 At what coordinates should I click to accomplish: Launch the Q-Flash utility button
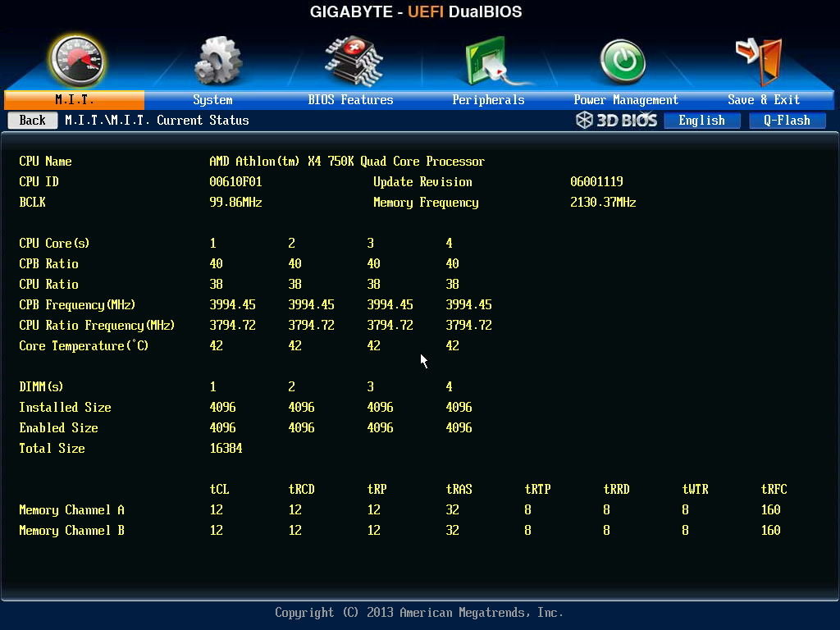[787, 120]
